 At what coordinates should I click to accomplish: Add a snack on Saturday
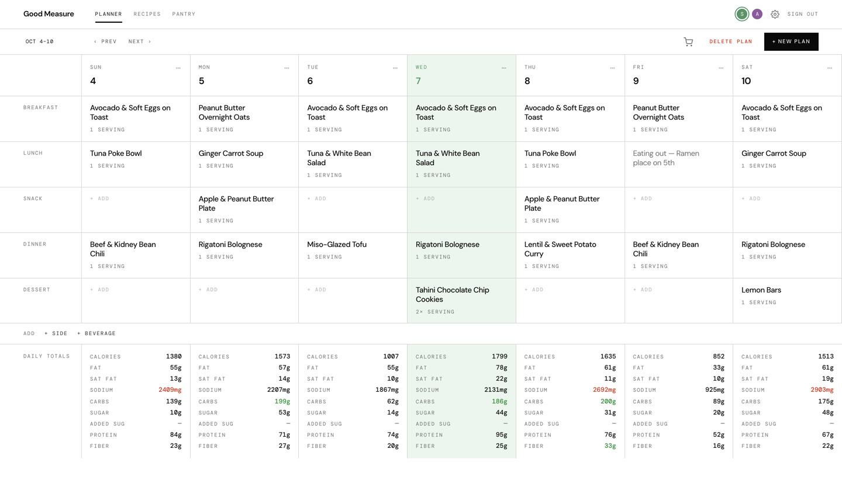coord(751,199)
